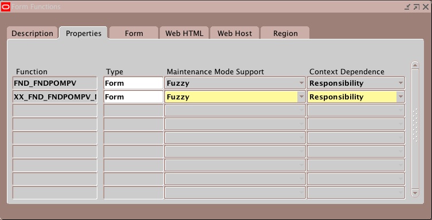The image size is (432, 220).
Task: Minimize the Form Functions window
Action: click(407, 7)
